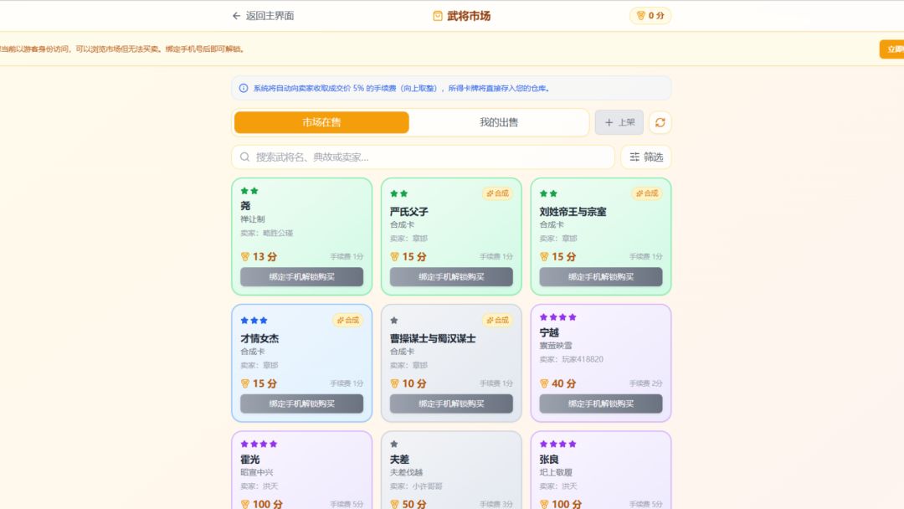
Task: Click the trophy icon beside 10 分
Action: pos(394,383)
